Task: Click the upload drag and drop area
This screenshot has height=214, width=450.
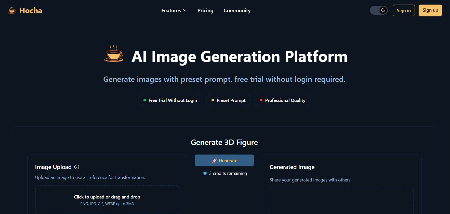Action: pyautogui.click(x=107, y=200)
